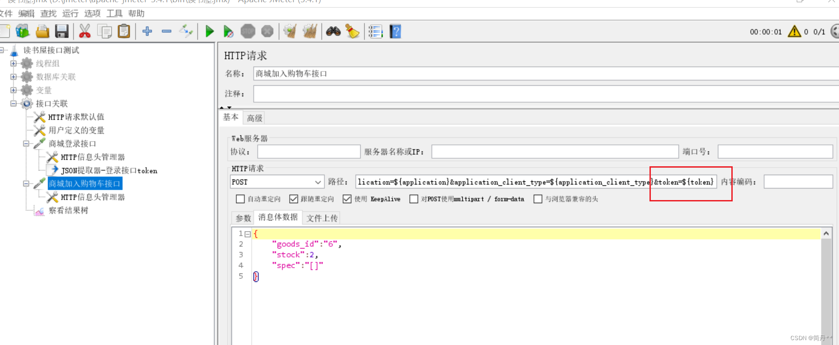Select JSON提取器-登录接口token in the tree

point(109,170)
